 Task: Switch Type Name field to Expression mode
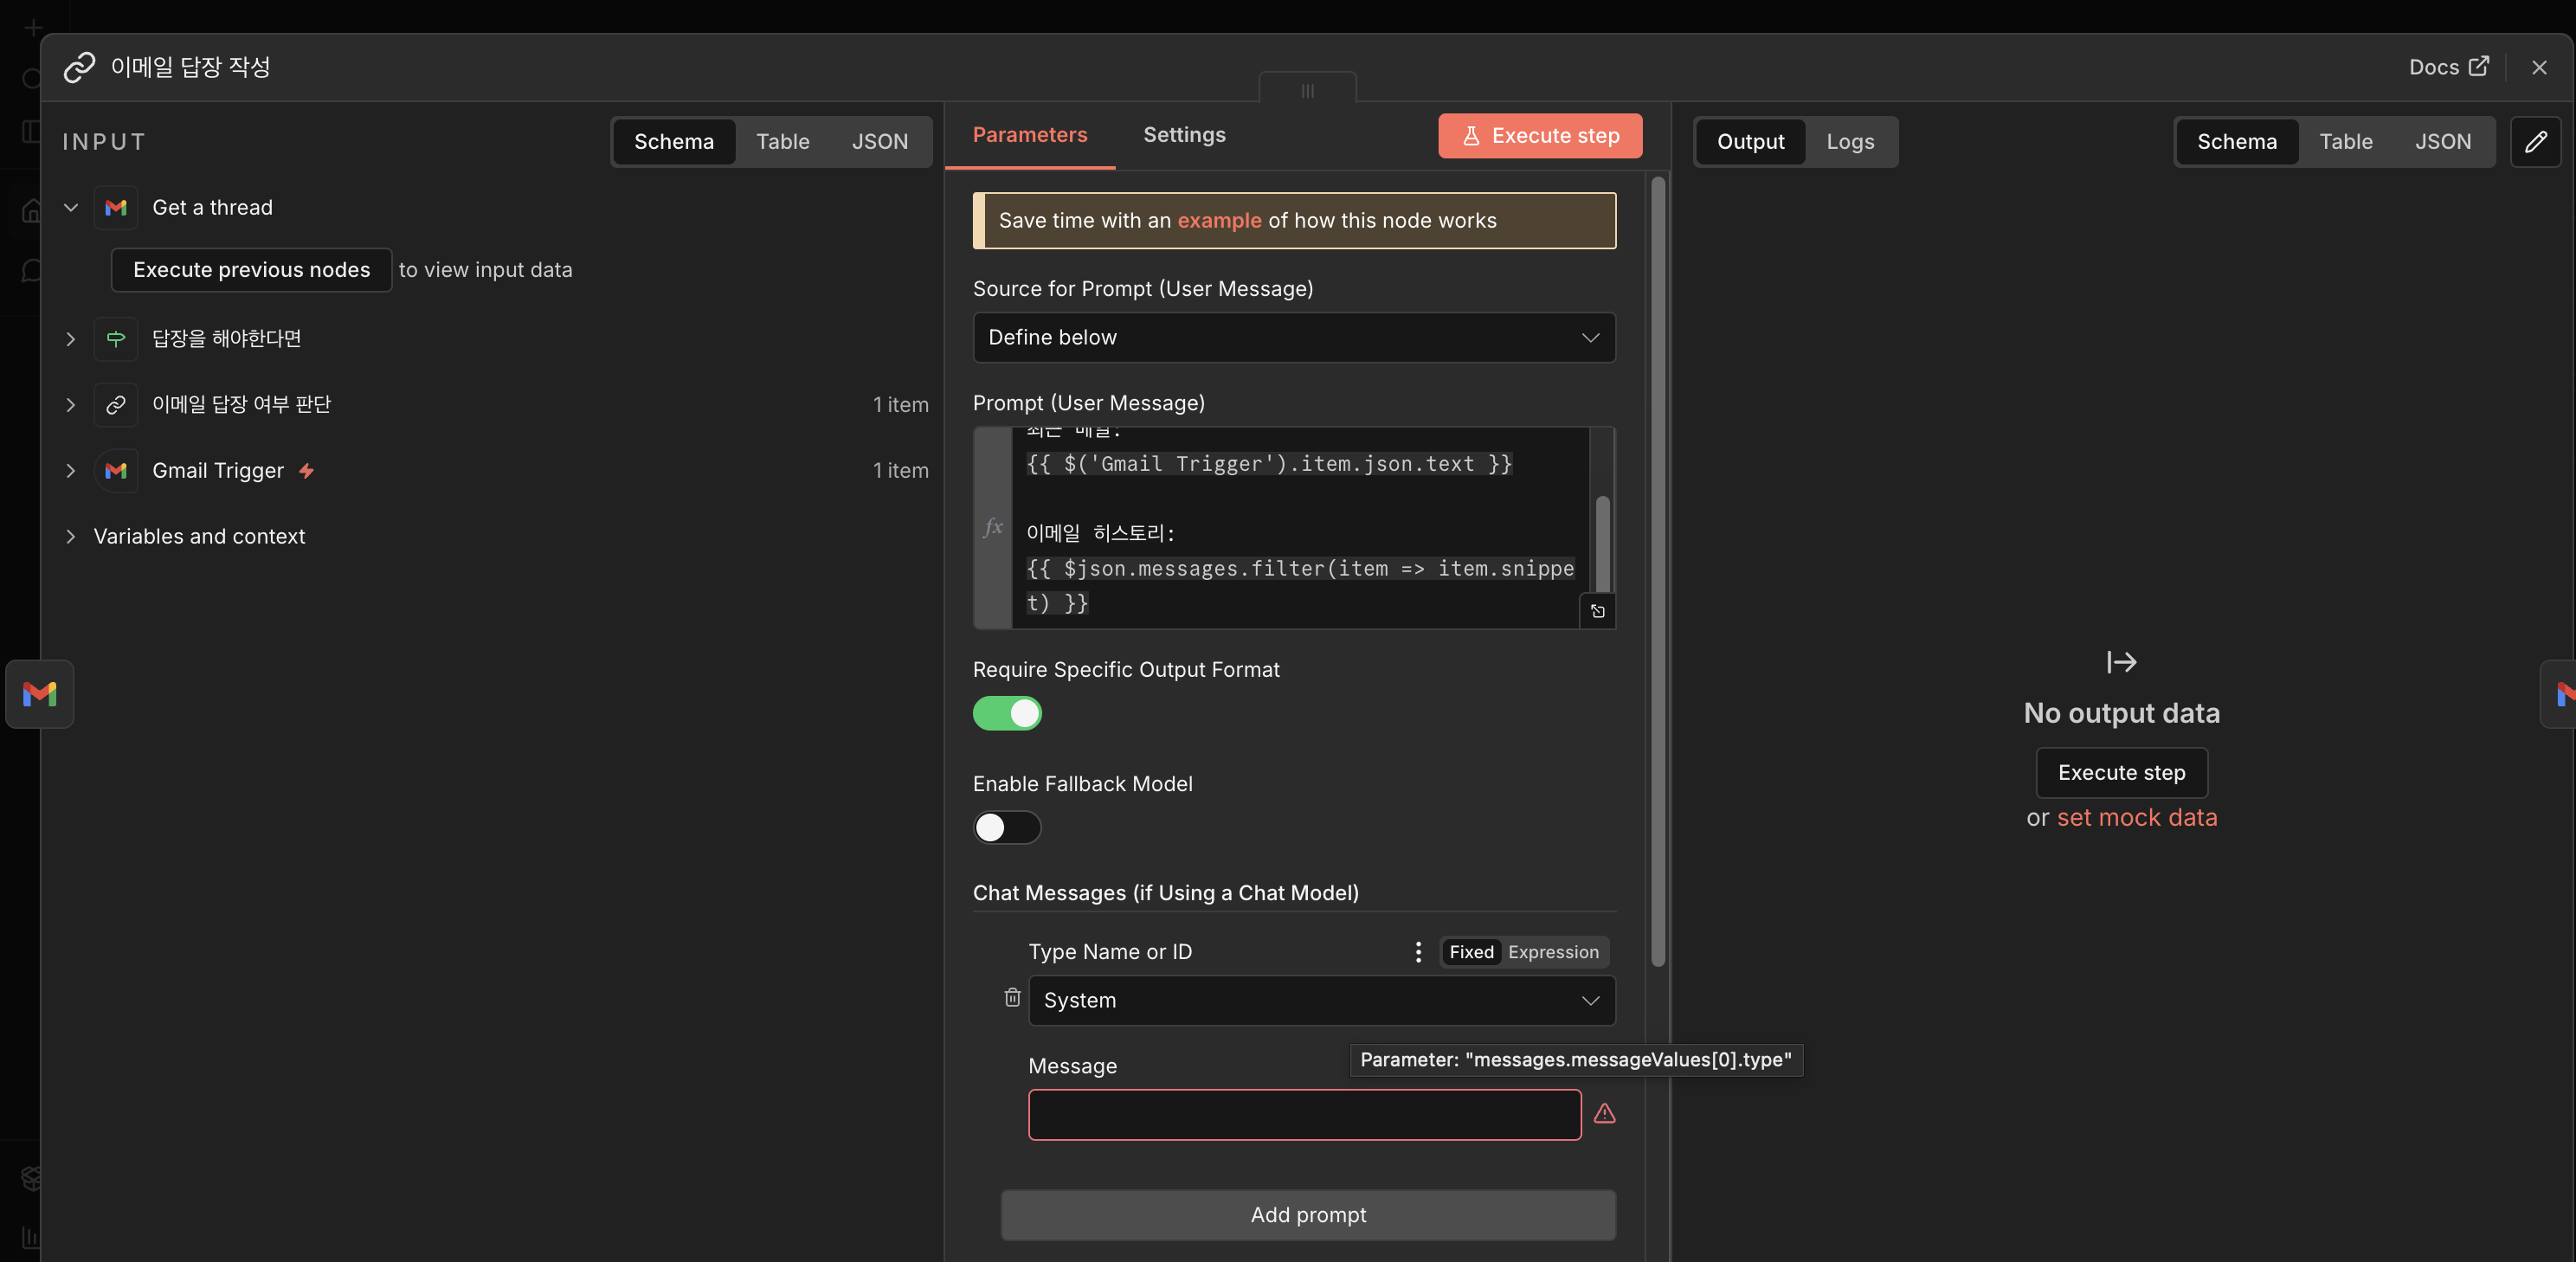1552,952
